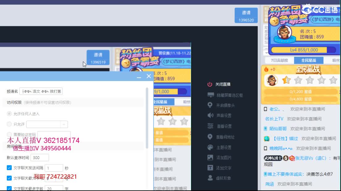Click the T icon for 添加文字

point(210,168)
